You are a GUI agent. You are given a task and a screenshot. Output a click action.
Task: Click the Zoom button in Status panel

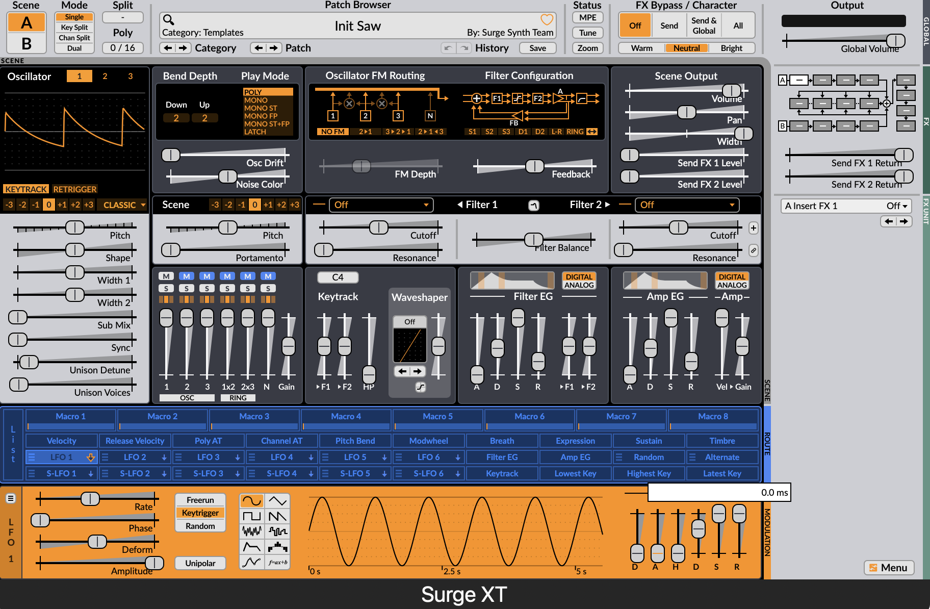[587, 48]
